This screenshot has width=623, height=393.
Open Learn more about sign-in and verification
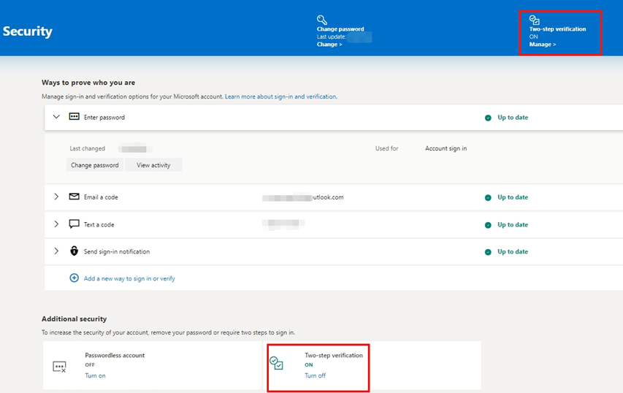[x=281, y=96]
